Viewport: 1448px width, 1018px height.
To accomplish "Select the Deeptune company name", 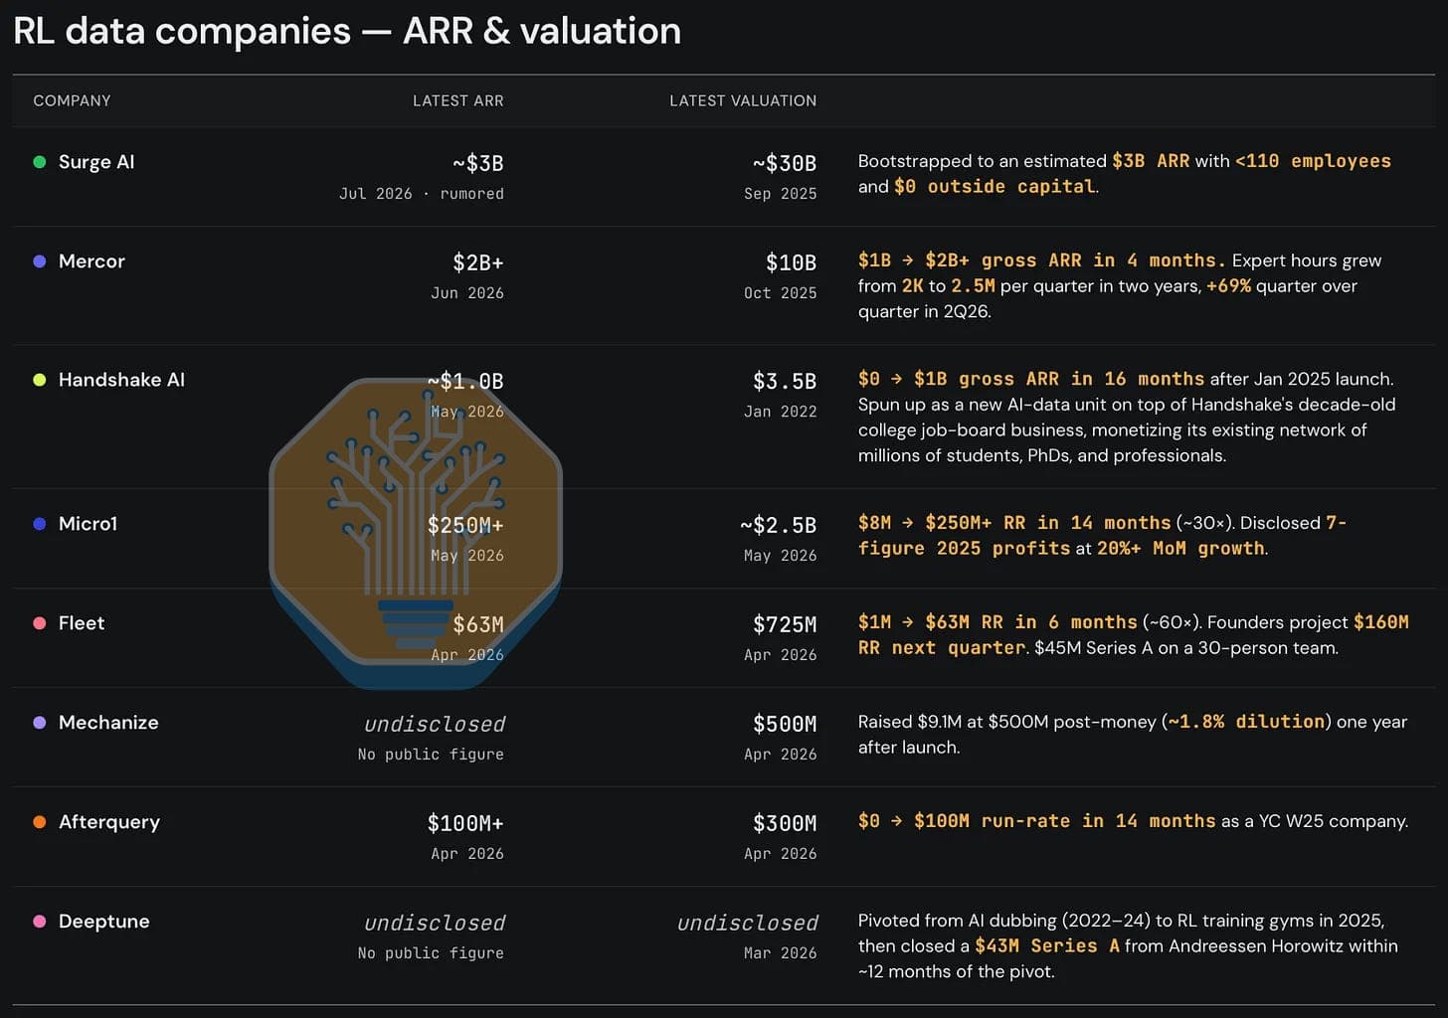I will tap(104, 922).
